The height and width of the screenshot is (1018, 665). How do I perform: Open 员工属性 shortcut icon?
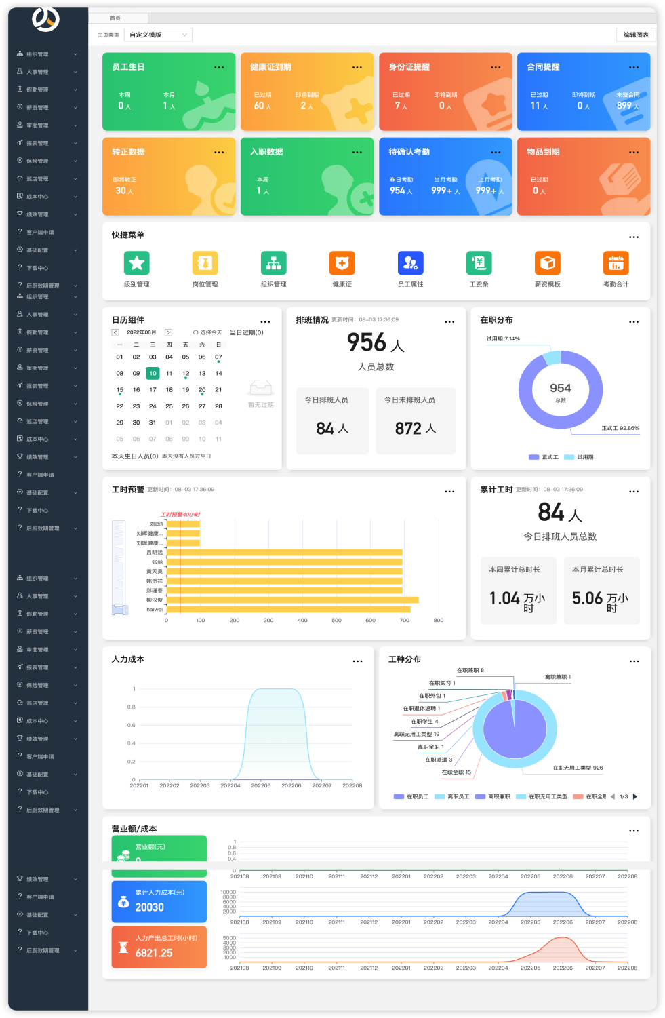[410, 263]
